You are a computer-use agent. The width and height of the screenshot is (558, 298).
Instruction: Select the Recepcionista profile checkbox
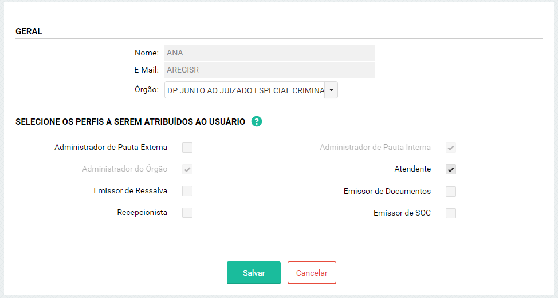[187, 213]
